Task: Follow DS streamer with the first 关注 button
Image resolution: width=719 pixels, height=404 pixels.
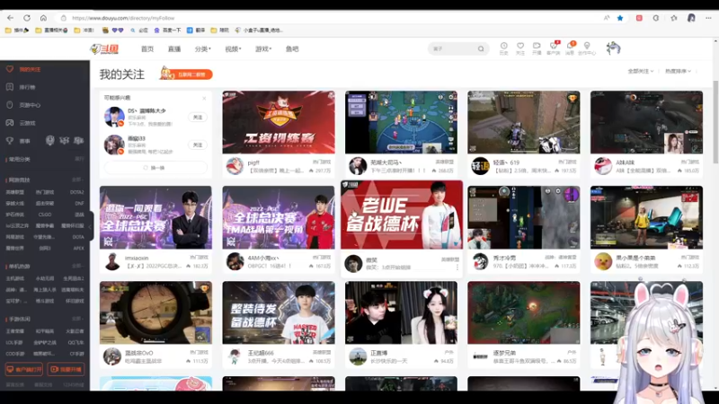Action: tap(198, 118)
